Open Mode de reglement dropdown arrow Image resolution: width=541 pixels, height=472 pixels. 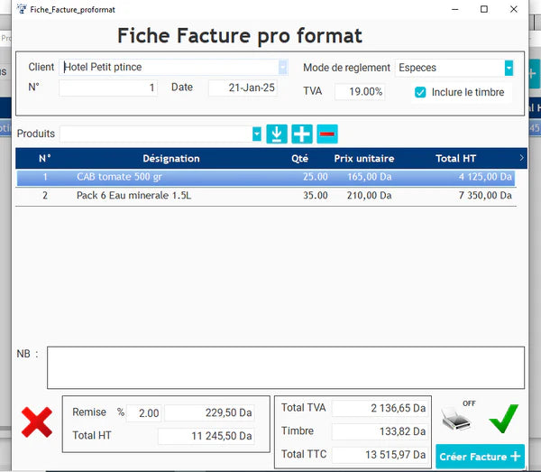coord(509,68)
